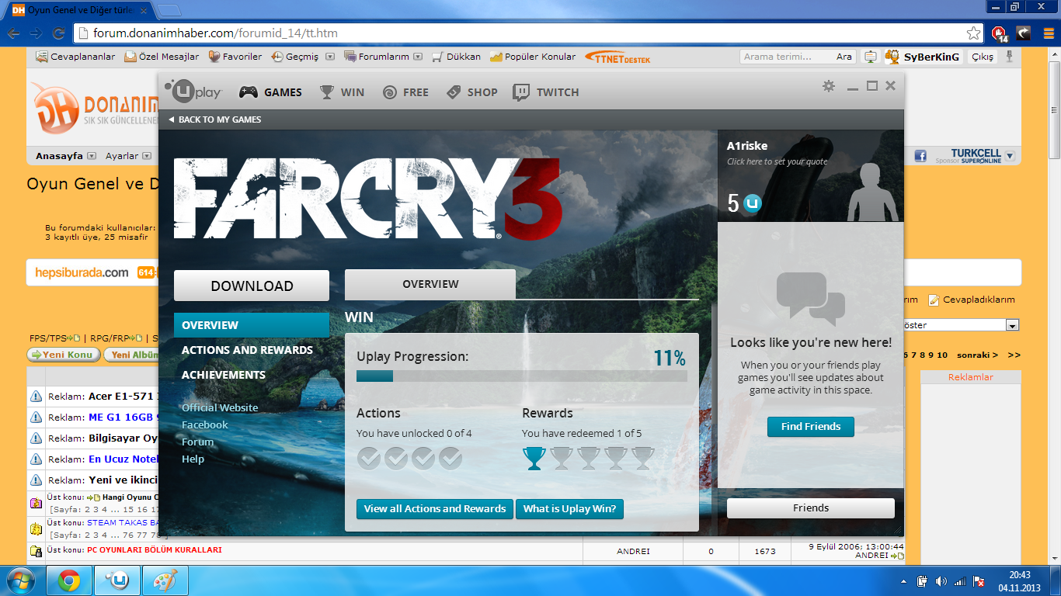Open Özel Mesajlar on the forum toolbar

pos(162,57)
